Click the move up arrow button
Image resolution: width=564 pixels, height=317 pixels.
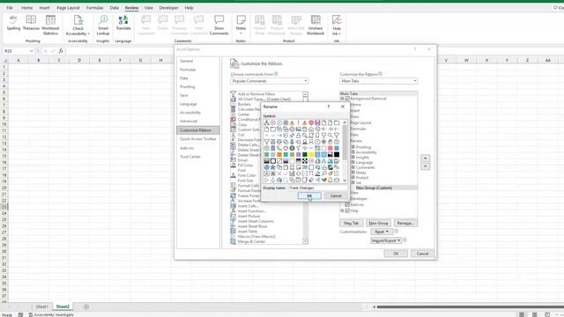[425, 158]
